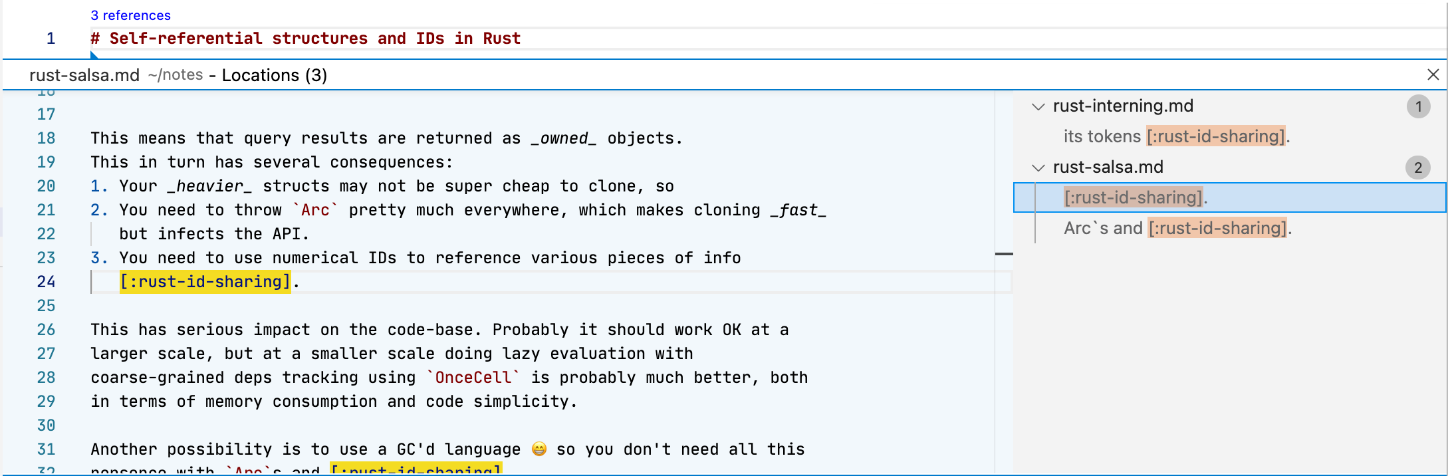This screenshot has width=1448, height=476.
Task: Click line number 1 in the main editor
Action: coord(51,39)
